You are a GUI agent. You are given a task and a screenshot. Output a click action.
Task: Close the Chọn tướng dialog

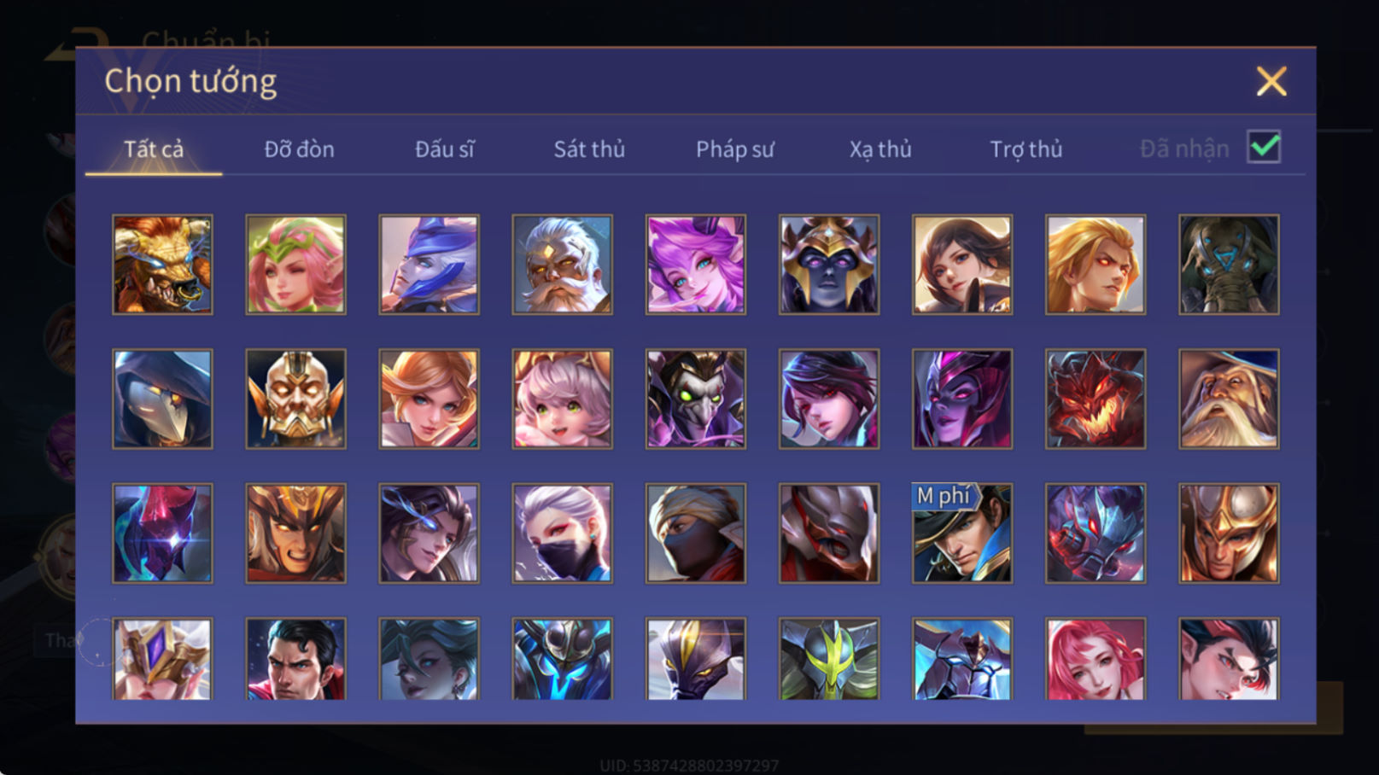1271,82
